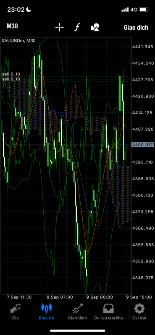Click the 4352.880 price scale label
Image resolution: width=155 pixels, height=335 pixels.
(143, 261)
